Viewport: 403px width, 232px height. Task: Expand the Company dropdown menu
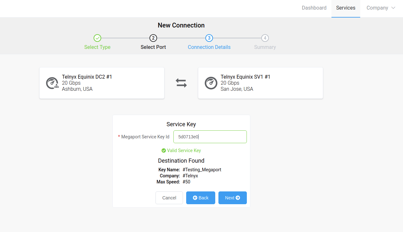tap(381, 8)
